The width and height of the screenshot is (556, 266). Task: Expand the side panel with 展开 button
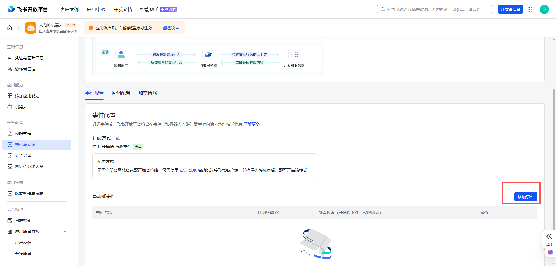pyautogui.click(x=549, y=239)
